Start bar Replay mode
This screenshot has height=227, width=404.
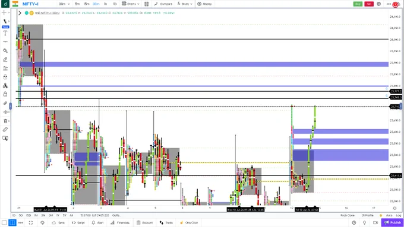pos(204,4)
